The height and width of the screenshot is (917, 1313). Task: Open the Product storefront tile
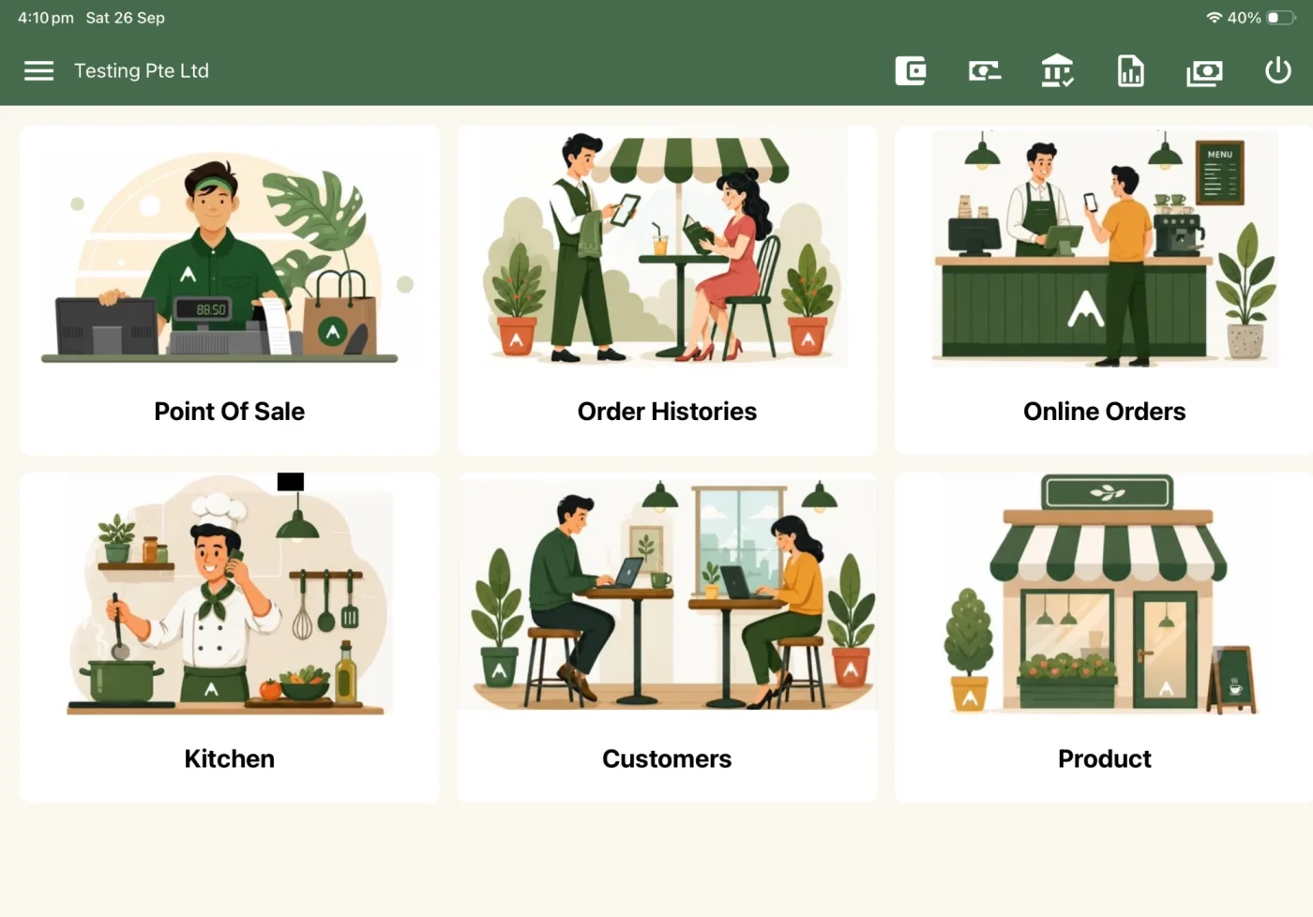pos(1104,638)
